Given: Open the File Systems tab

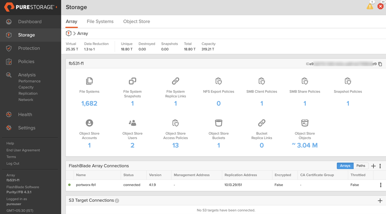Looking at the screenshot, I should pos(100,21).
